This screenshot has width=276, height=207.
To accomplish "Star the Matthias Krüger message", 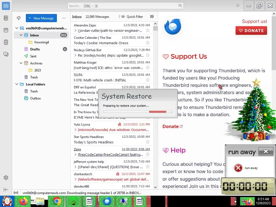I will [x=148, y=68].
